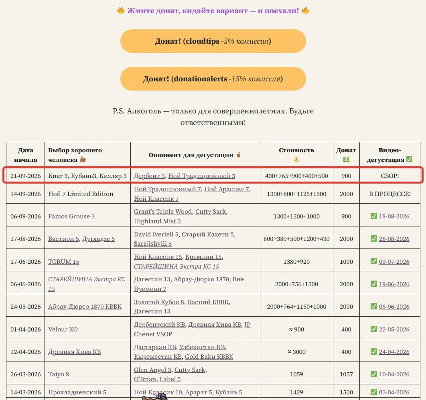Open the Прохладненский 5 link
426x400 pixels.
[77, 392]
